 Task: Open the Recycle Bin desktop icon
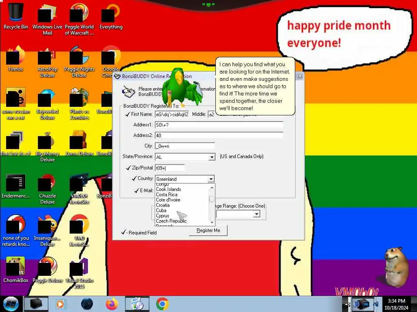pyautogui.click(x=16, y=16)
